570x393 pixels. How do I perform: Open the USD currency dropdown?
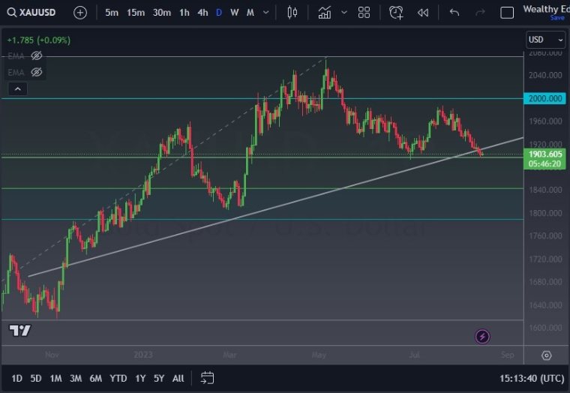point(545,40)
